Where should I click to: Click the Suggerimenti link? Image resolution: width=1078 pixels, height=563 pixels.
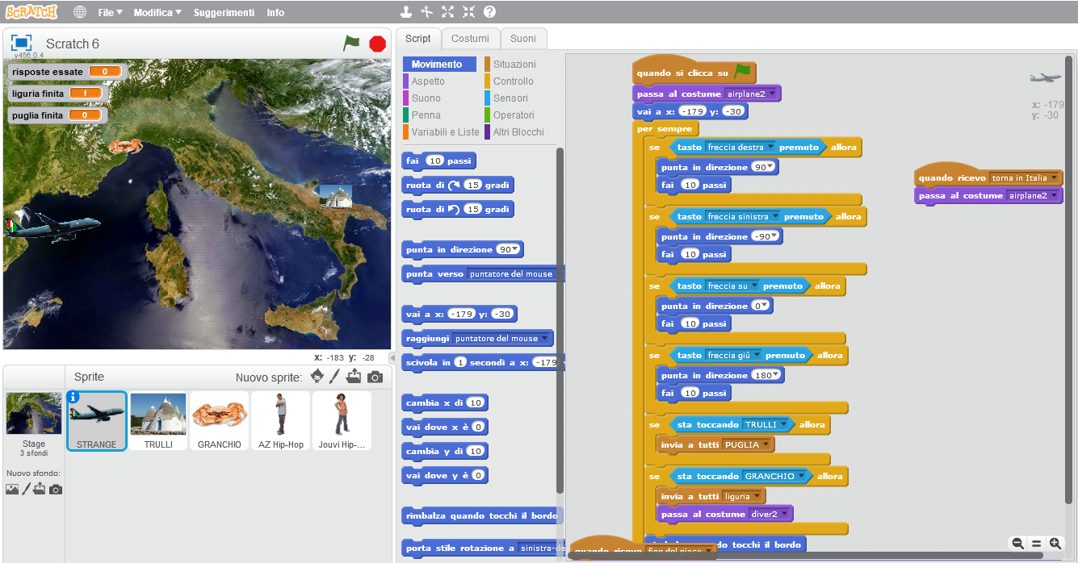pos(224,12)
